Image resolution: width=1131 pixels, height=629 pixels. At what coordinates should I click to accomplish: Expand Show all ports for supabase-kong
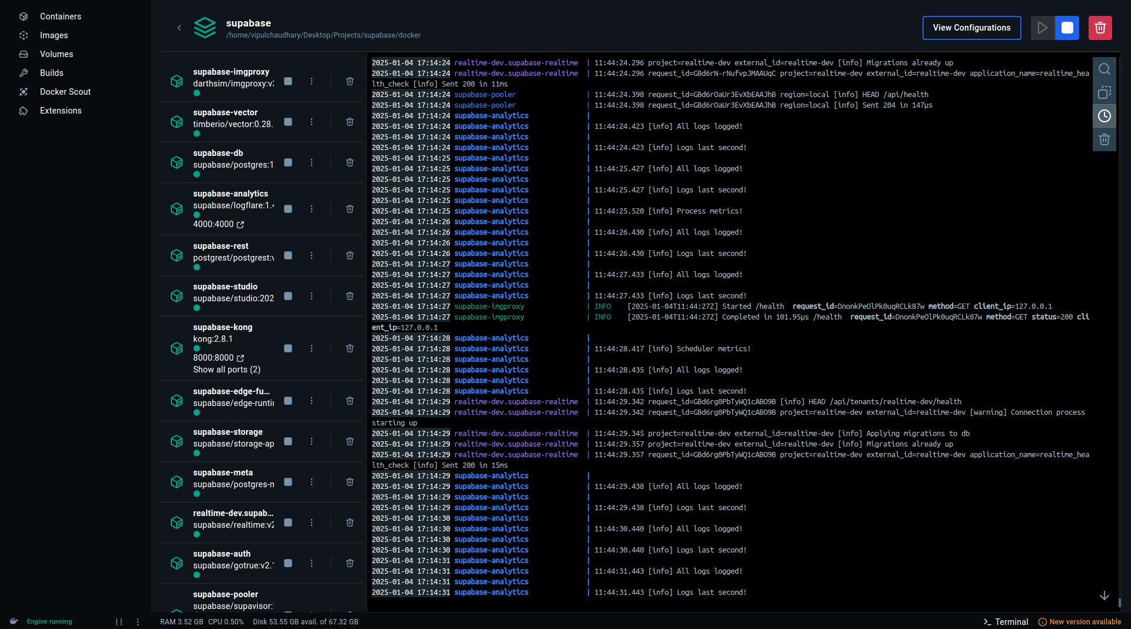click(x=227, y=370)
